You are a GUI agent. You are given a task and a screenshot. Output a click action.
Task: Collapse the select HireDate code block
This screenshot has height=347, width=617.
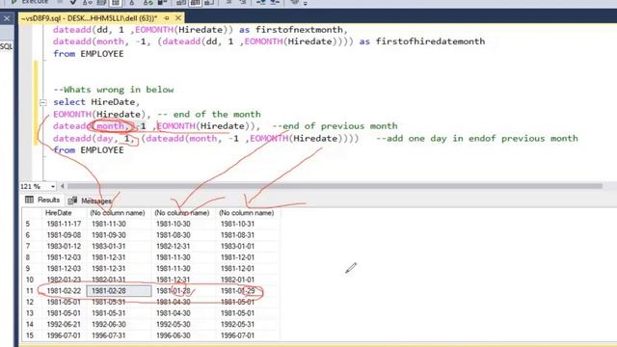[42, 102]
